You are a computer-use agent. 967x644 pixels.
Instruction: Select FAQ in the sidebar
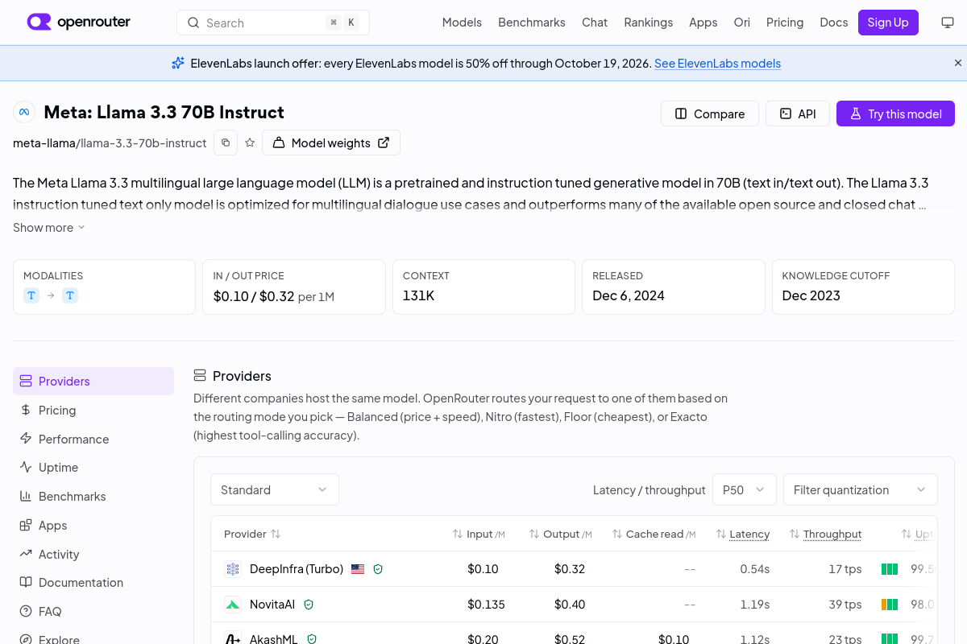[x=93, y=611]
